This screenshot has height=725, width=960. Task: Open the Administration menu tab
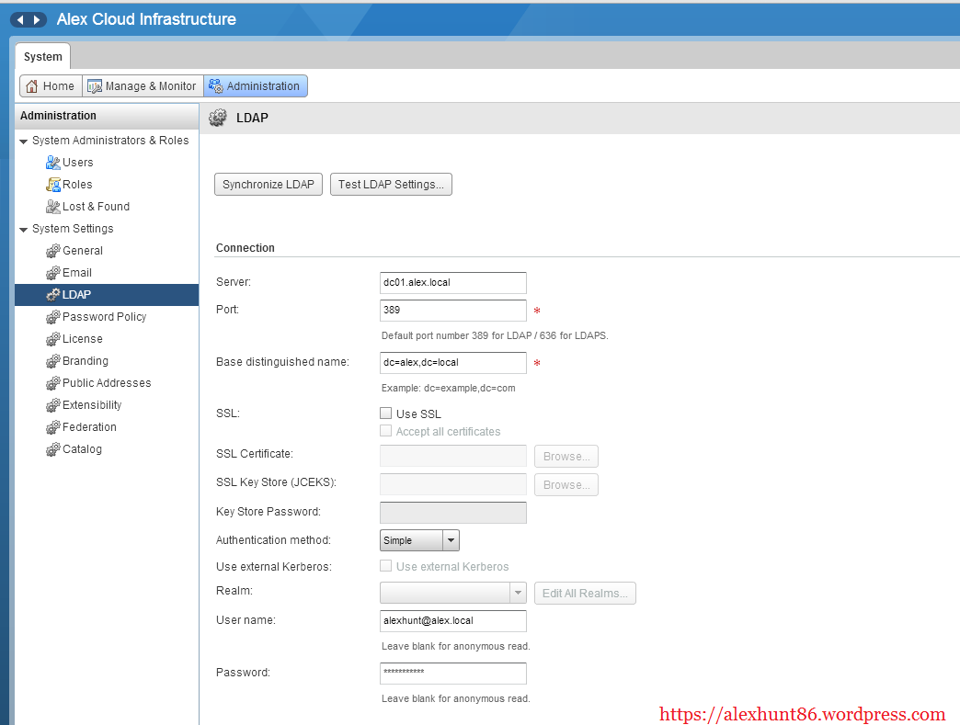(x=256, y=86)
